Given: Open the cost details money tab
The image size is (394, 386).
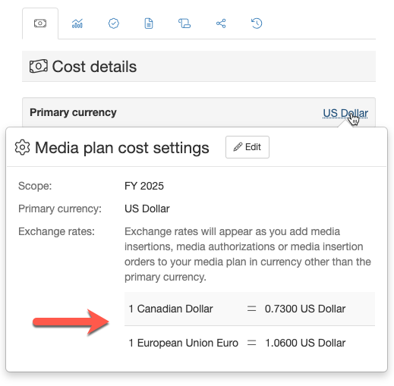Looking at the screenshot, I should pyautogui.click(x=40, y=24).
